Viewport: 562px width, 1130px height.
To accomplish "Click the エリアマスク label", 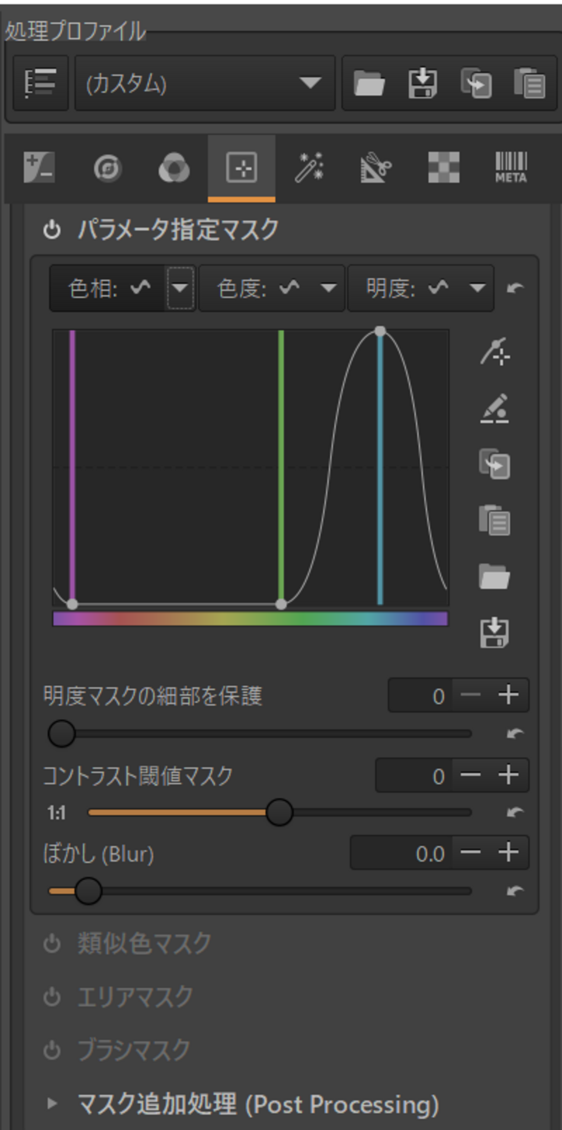I will point(135,998).
